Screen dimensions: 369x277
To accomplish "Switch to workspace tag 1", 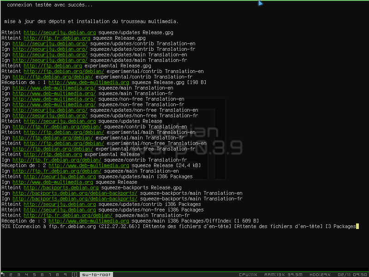I will [x=4, y=274].
